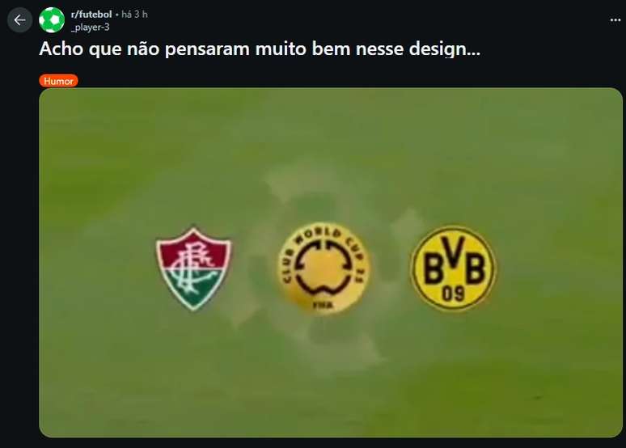Click the FIFA text on the gold badge
Image resolution: width=626 pixels, height=448 pixels.
tap(323, 305)
